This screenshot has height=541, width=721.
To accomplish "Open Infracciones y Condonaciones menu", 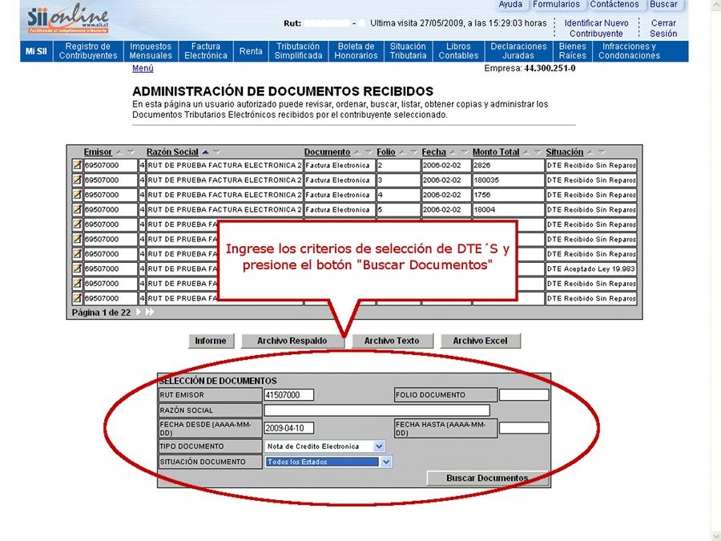I will (629, 51).
